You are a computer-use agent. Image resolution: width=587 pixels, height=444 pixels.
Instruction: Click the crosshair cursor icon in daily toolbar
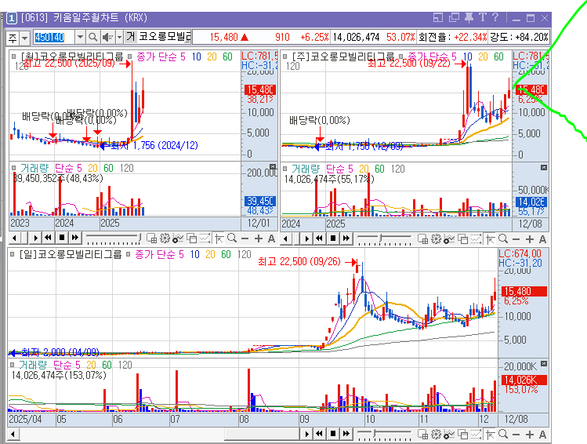tap(490, 434)
